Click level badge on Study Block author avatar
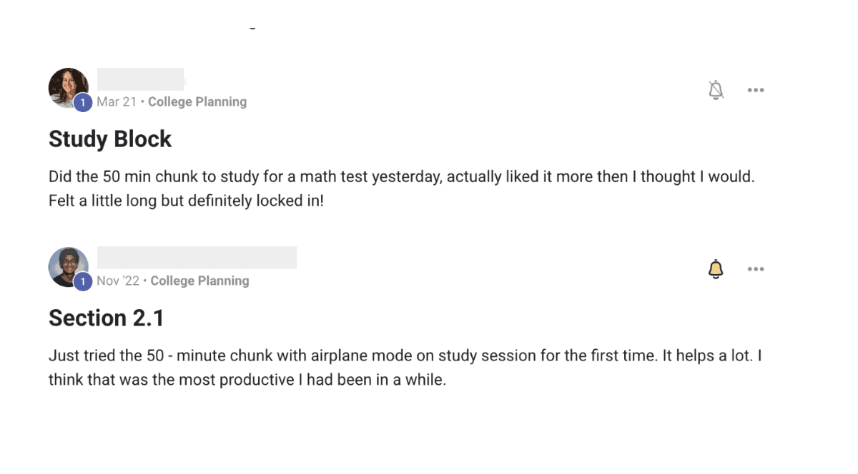The height and width of the screenshot is (474, 858). (83, 103)
